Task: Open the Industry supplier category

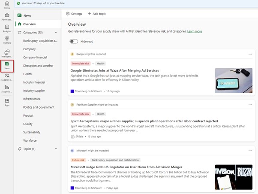Action: (34, 91)
